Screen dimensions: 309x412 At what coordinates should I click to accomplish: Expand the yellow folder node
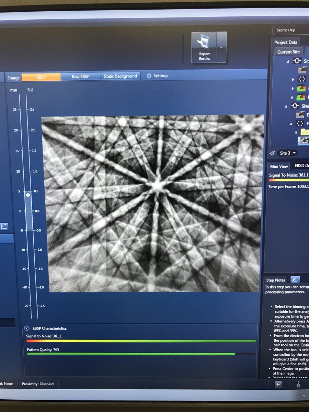click(296, 132)
